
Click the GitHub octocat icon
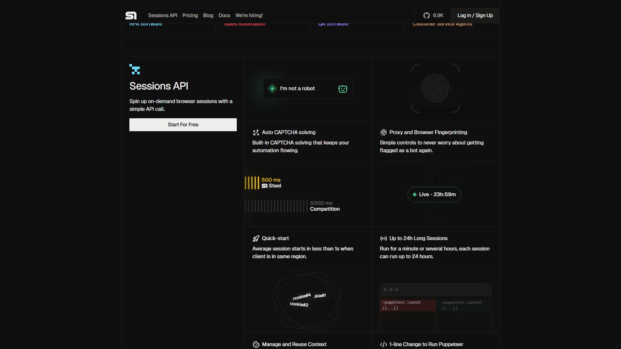[427, 16]
